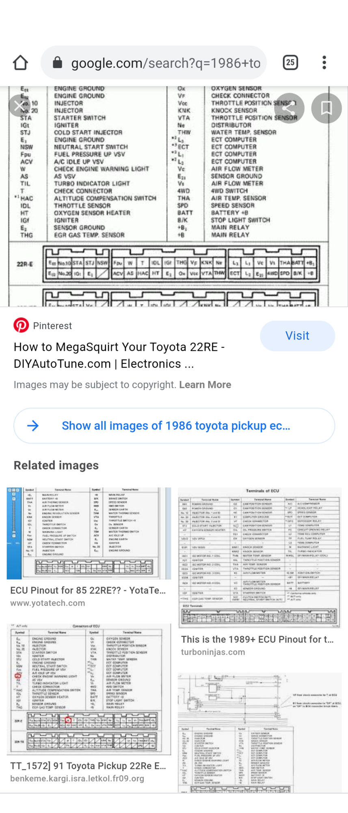Open the wiring schematic thumbnail
Image resolution: width=348 pixels, height=813 pixels.
[259, 732]
